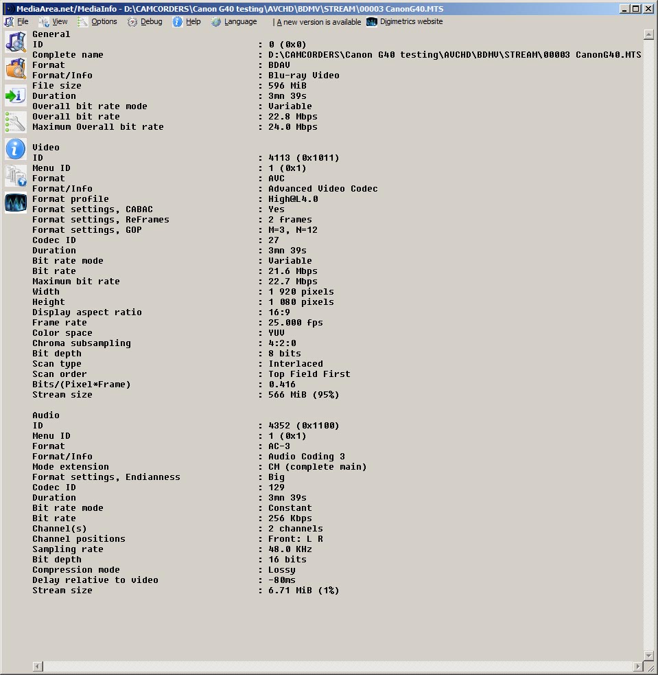Click the 'Display aspect ratio' label
Viewport: 658px width, 675px height.
pyautogui.click(x=87, y=312)
